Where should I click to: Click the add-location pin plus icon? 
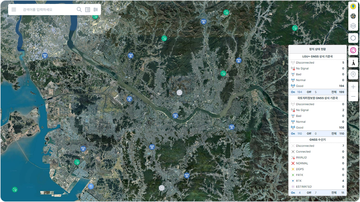click(x=353, y=74)
